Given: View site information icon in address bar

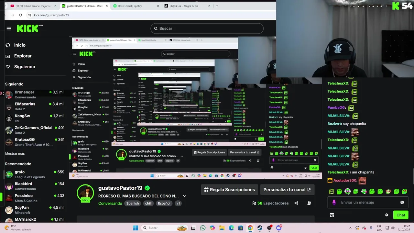Looking at the screenshot, I should pyautogui.click(x=30, y=15).
